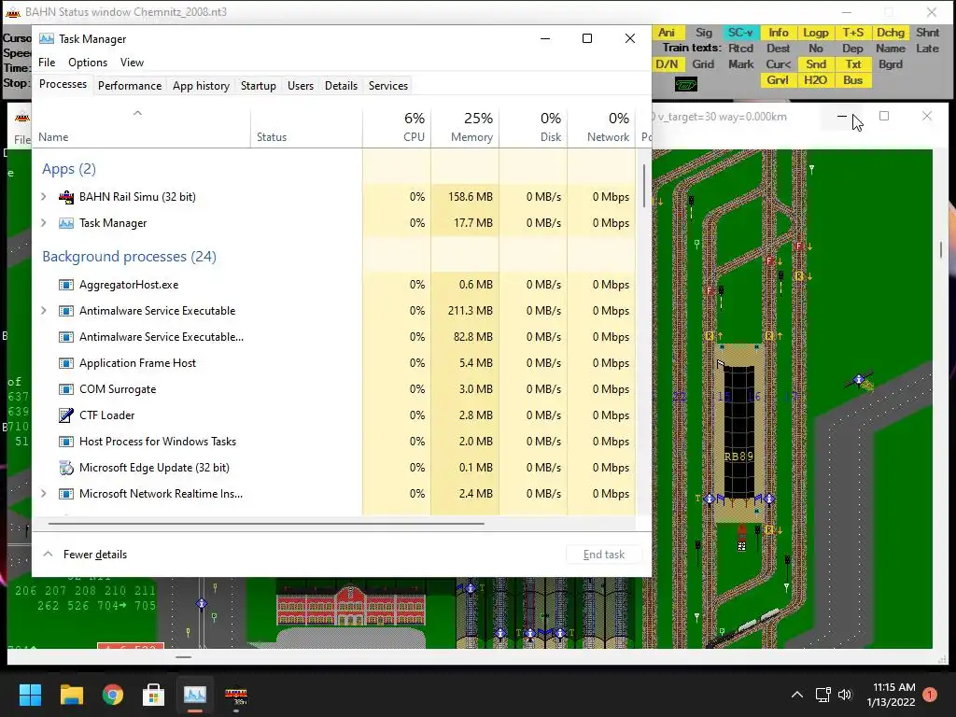The height and width of the screenshot is (717, 956).
Task: Click the Task Manager taskbar icon
Action: click(195, 695)
